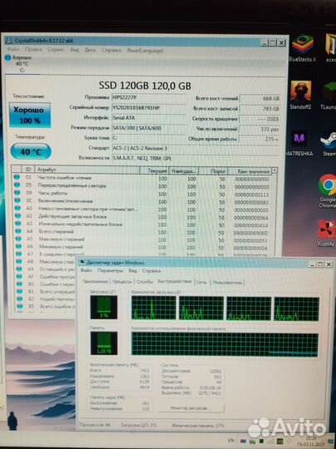Click the blue status circle of disk C:
Image resolution: width=336 pixels, height=449 pixels.
click(8, 57)
